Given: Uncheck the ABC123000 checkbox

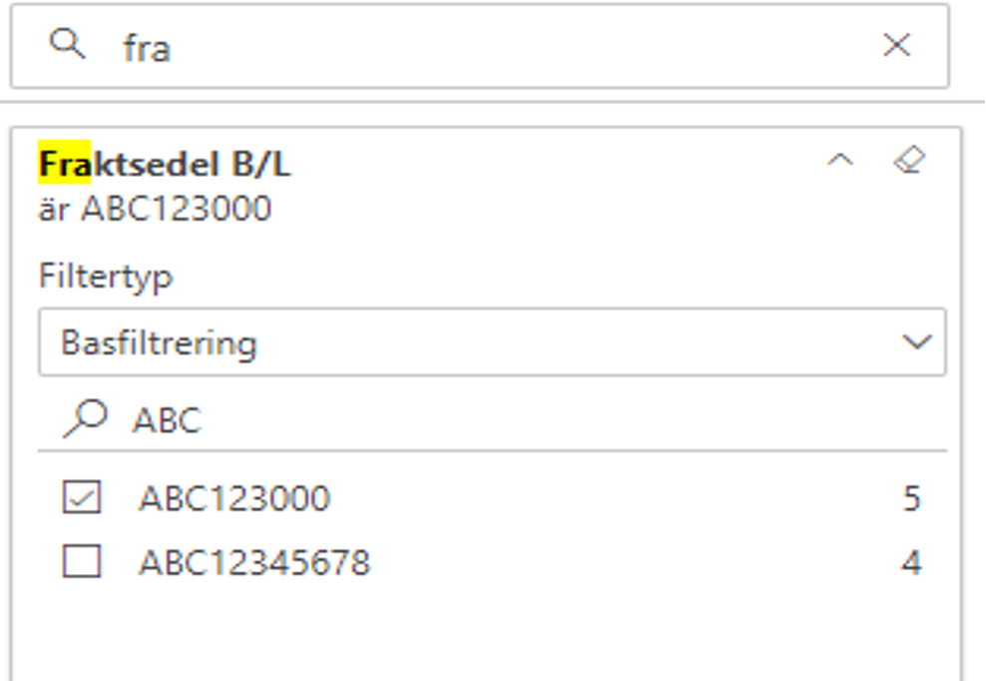Looking at the screenshot, I should tap(82, 497).
